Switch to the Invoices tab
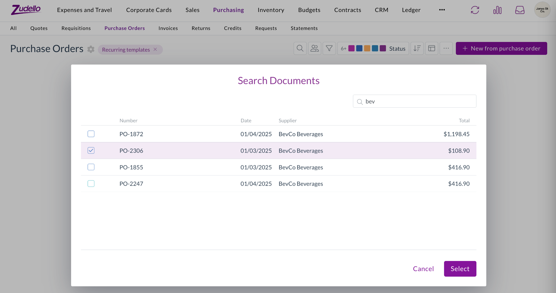The height and width of the screenshot is (293, 556). (x=168, y=28)
